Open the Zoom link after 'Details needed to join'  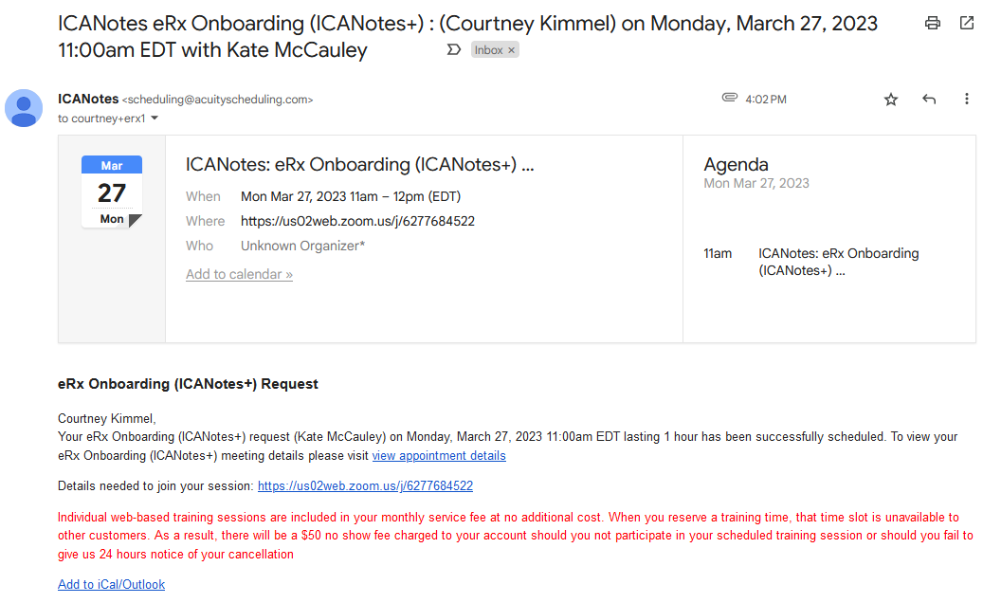(x=365, y=486)
